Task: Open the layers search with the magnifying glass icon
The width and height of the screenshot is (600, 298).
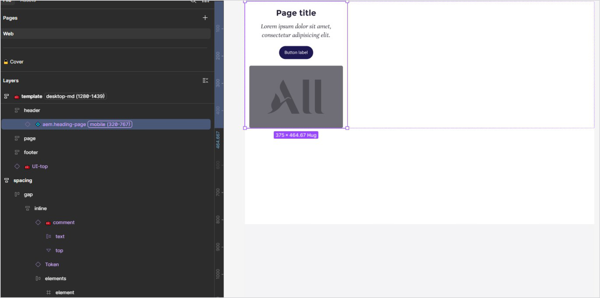Action: pos(193,2)
